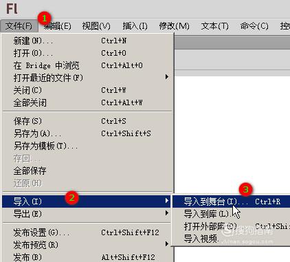Choose 另存为(A)... menu entry

(87, 133)
